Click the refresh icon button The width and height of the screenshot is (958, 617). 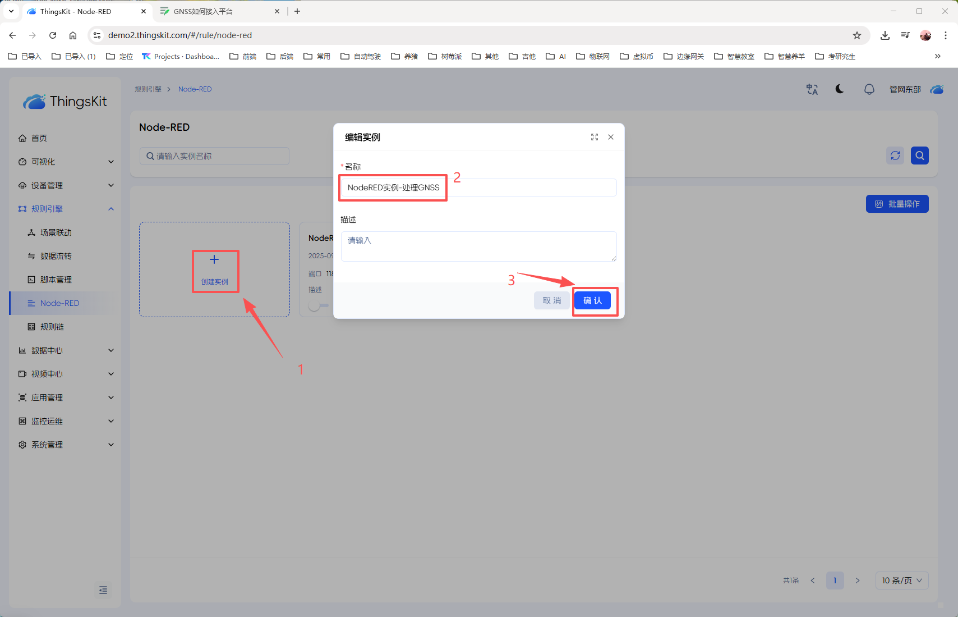(x=895, y=156)
